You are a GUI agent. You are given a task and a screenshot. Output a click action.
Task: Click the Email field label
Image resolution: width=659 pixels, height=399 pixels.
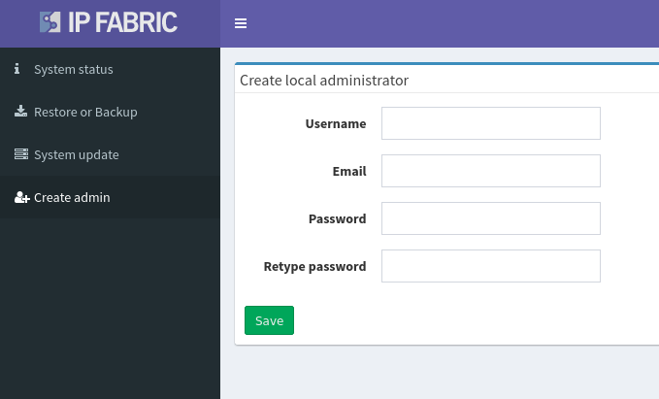(349, 171)
